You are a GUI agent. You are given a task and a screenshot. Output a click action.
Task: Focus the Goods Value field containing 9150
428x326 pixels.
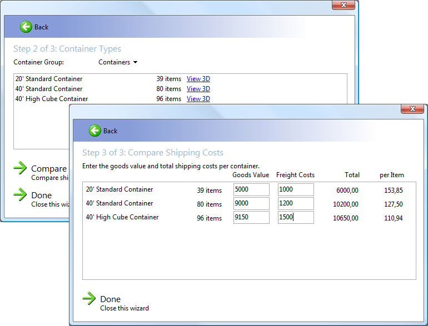pyautogui.click(x=251, y=217)
